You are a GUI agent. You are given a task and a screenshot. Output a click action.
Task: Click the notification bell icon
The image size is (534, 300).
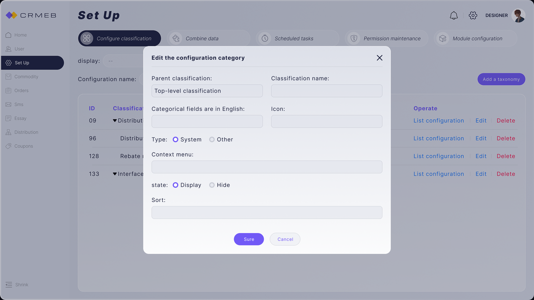[x=453, y=15]
